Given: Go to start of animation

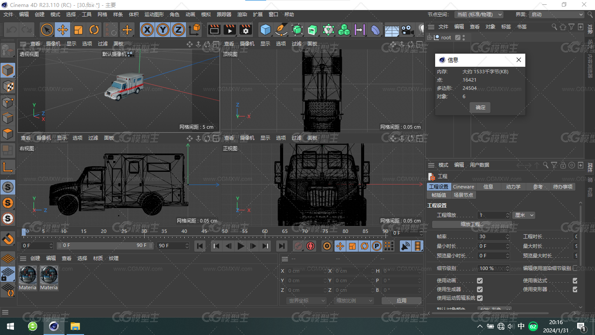Looking at the screenshot, I should coord(200,246).
